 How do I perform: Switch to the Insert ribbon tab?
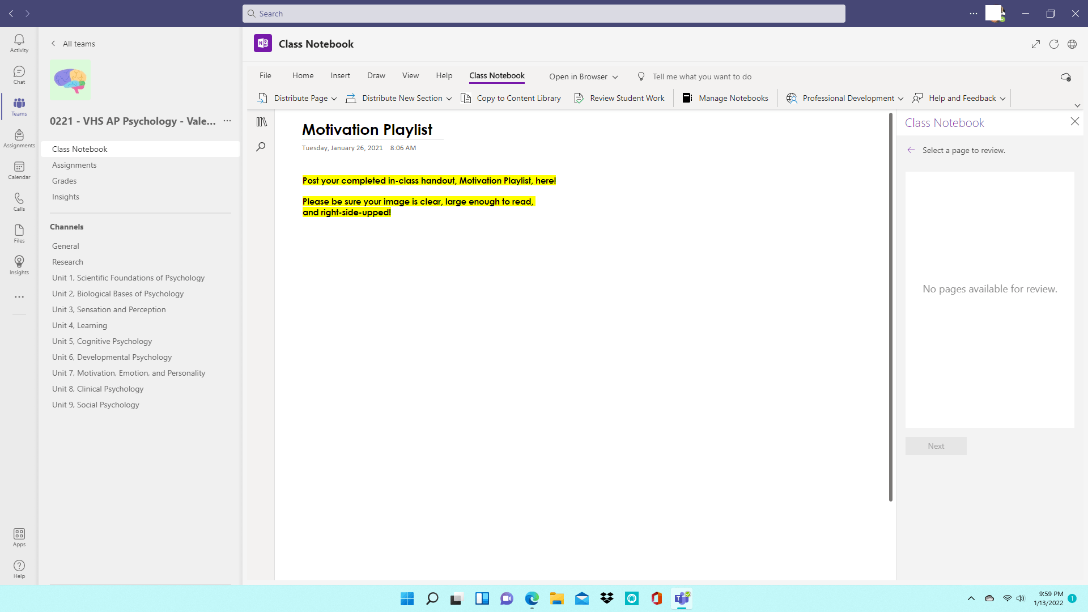(x=341, y=75)
